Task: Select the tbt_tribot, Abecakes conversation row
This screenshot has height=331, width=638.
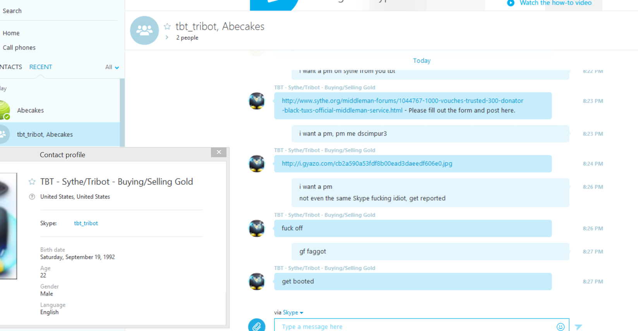Action: [x=60, y=134]
